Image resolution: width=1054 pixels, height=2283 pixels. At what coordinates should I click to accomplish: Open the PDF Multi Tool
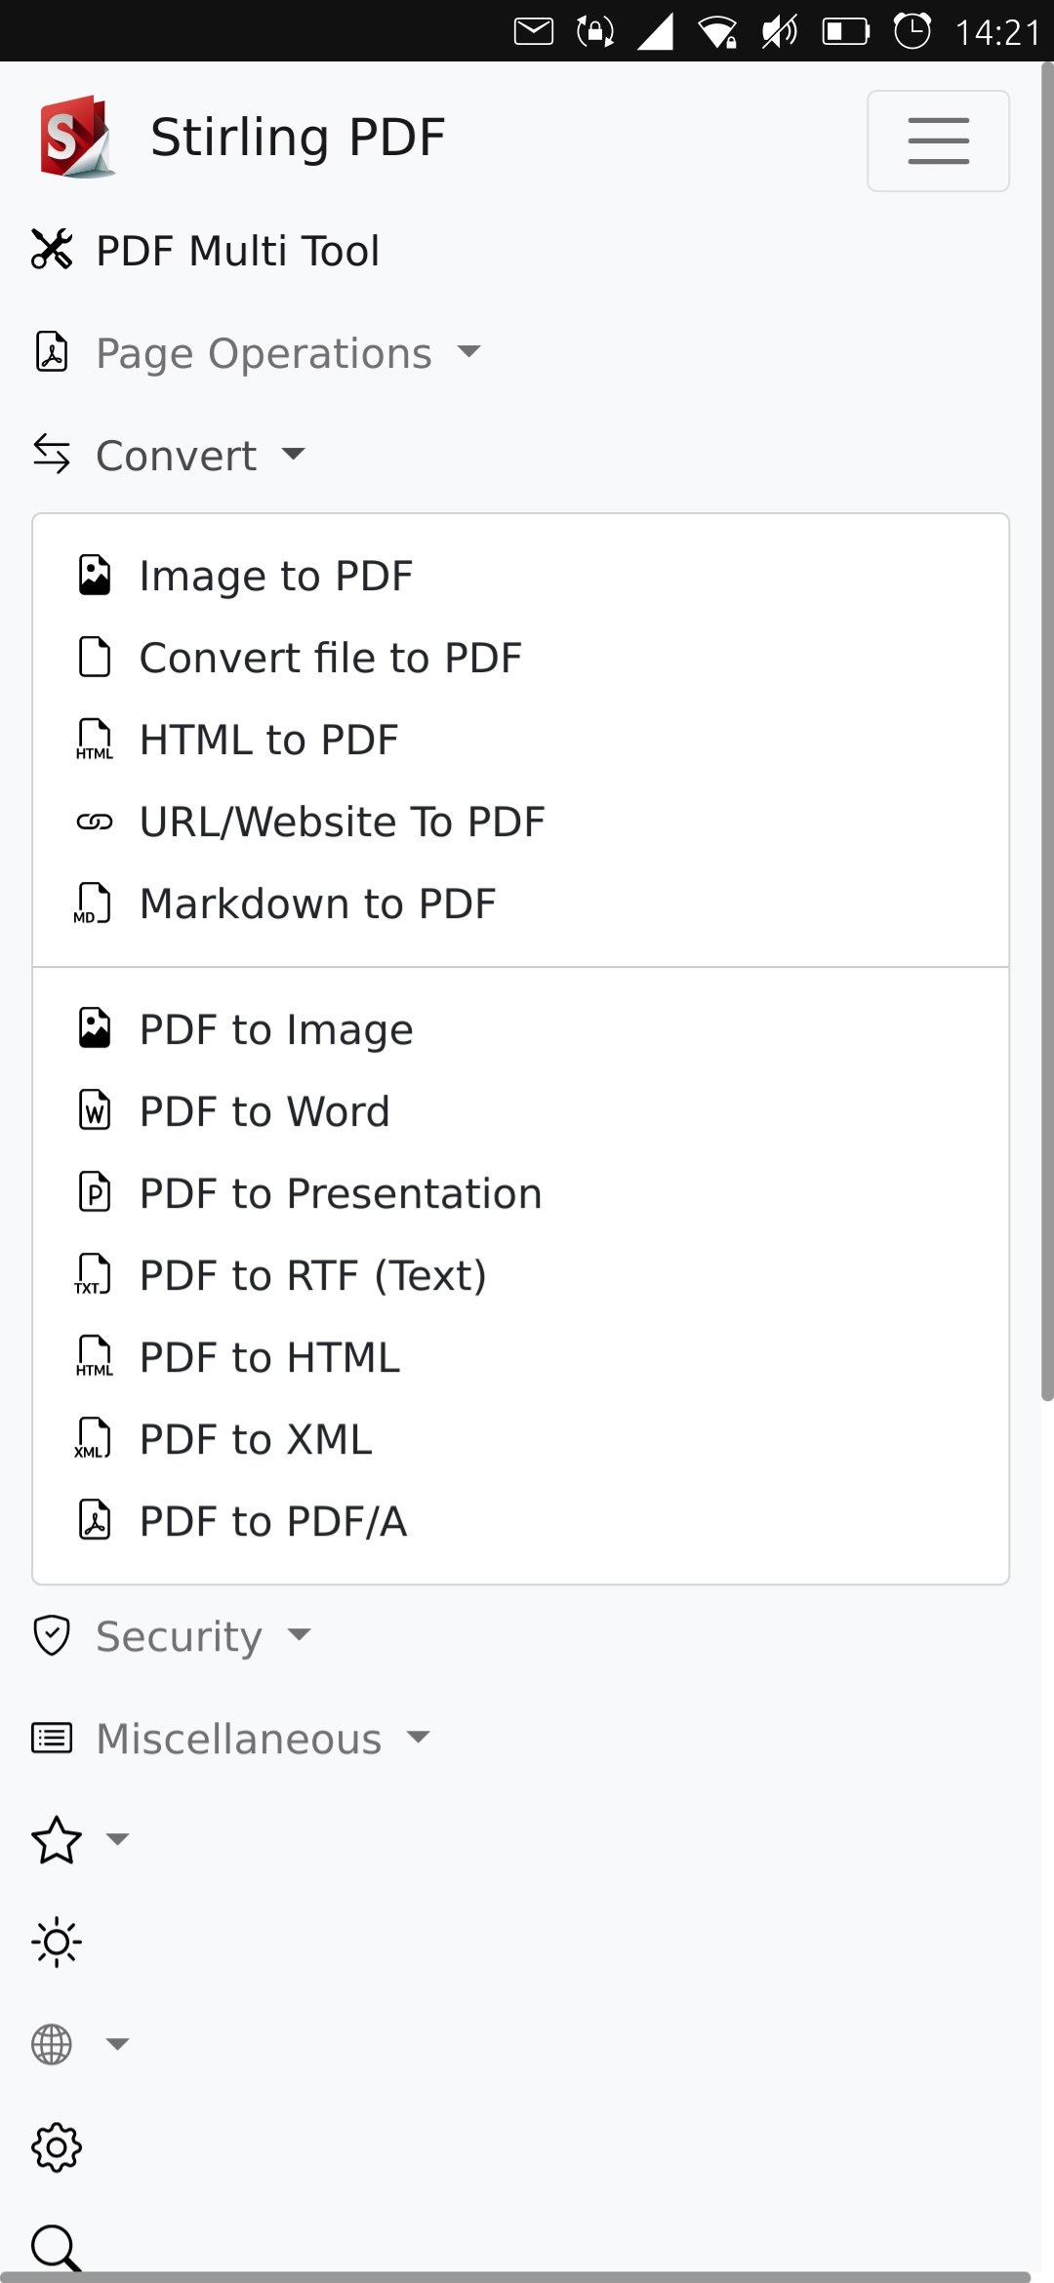click(x=205, y=251)
